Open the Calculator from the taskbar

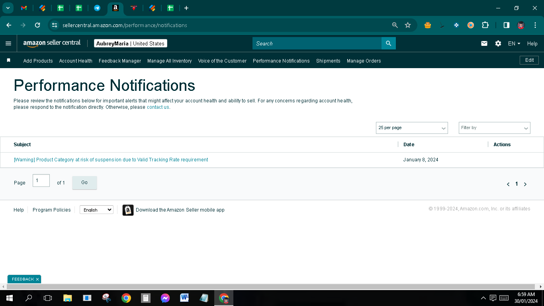tap(146, 298)
